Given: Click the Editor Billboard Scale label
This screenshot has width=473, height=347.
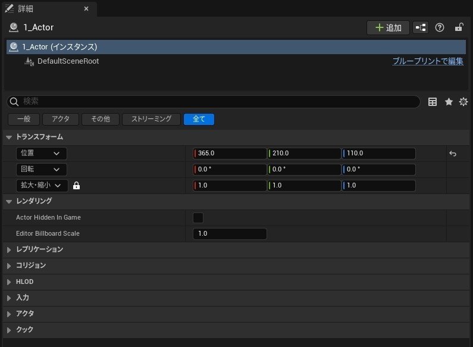Looking at the screenshot, I should pos(48,233).
